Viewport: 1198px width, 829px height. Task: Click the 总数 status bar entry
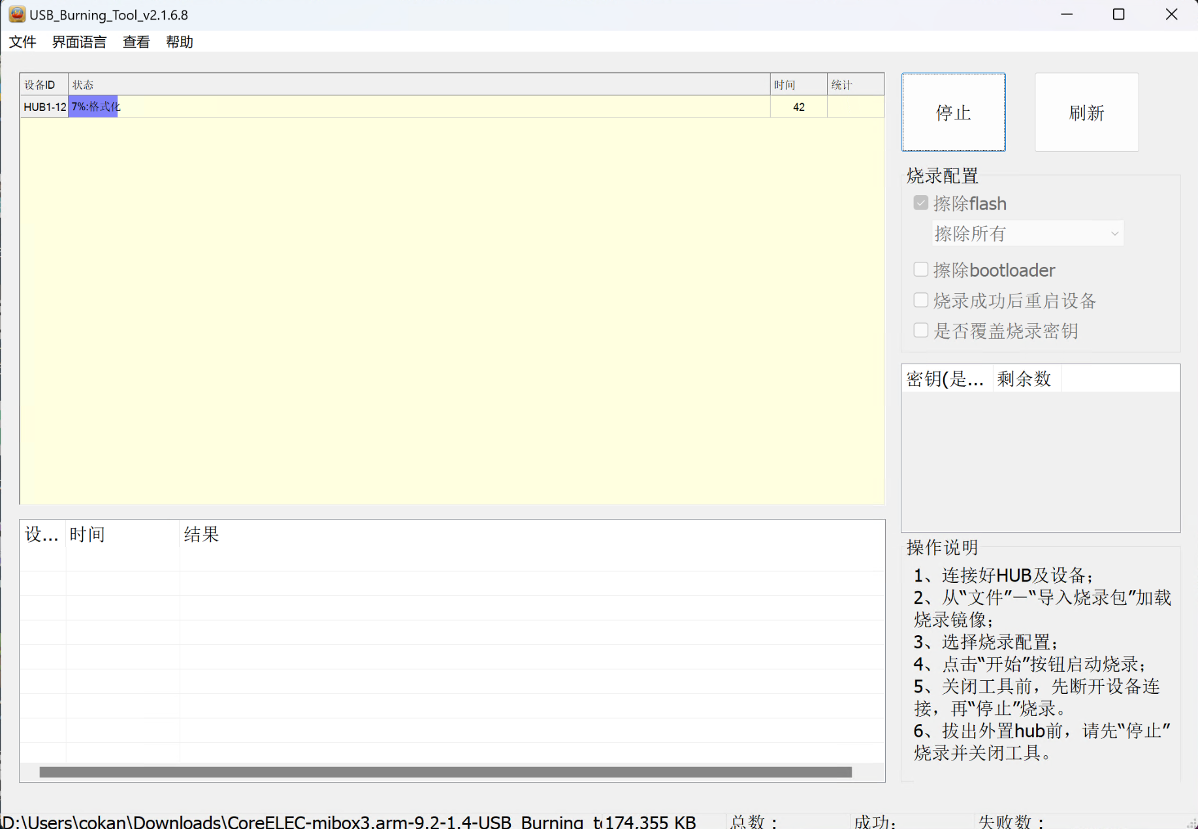click(788, 821)
